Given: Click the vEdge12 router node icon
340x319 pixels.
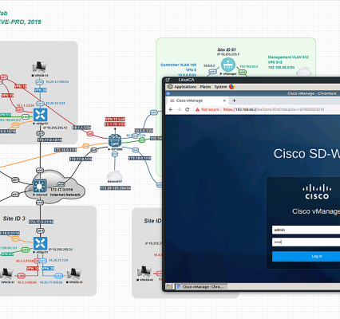Looking at the screenshot, I should 40,115.
